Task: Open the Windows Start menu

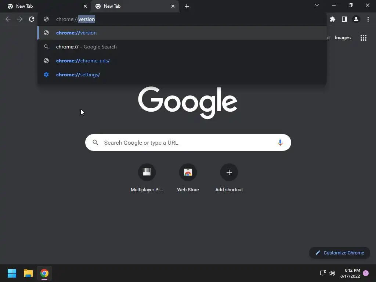Action: click(x=12, y=273)
